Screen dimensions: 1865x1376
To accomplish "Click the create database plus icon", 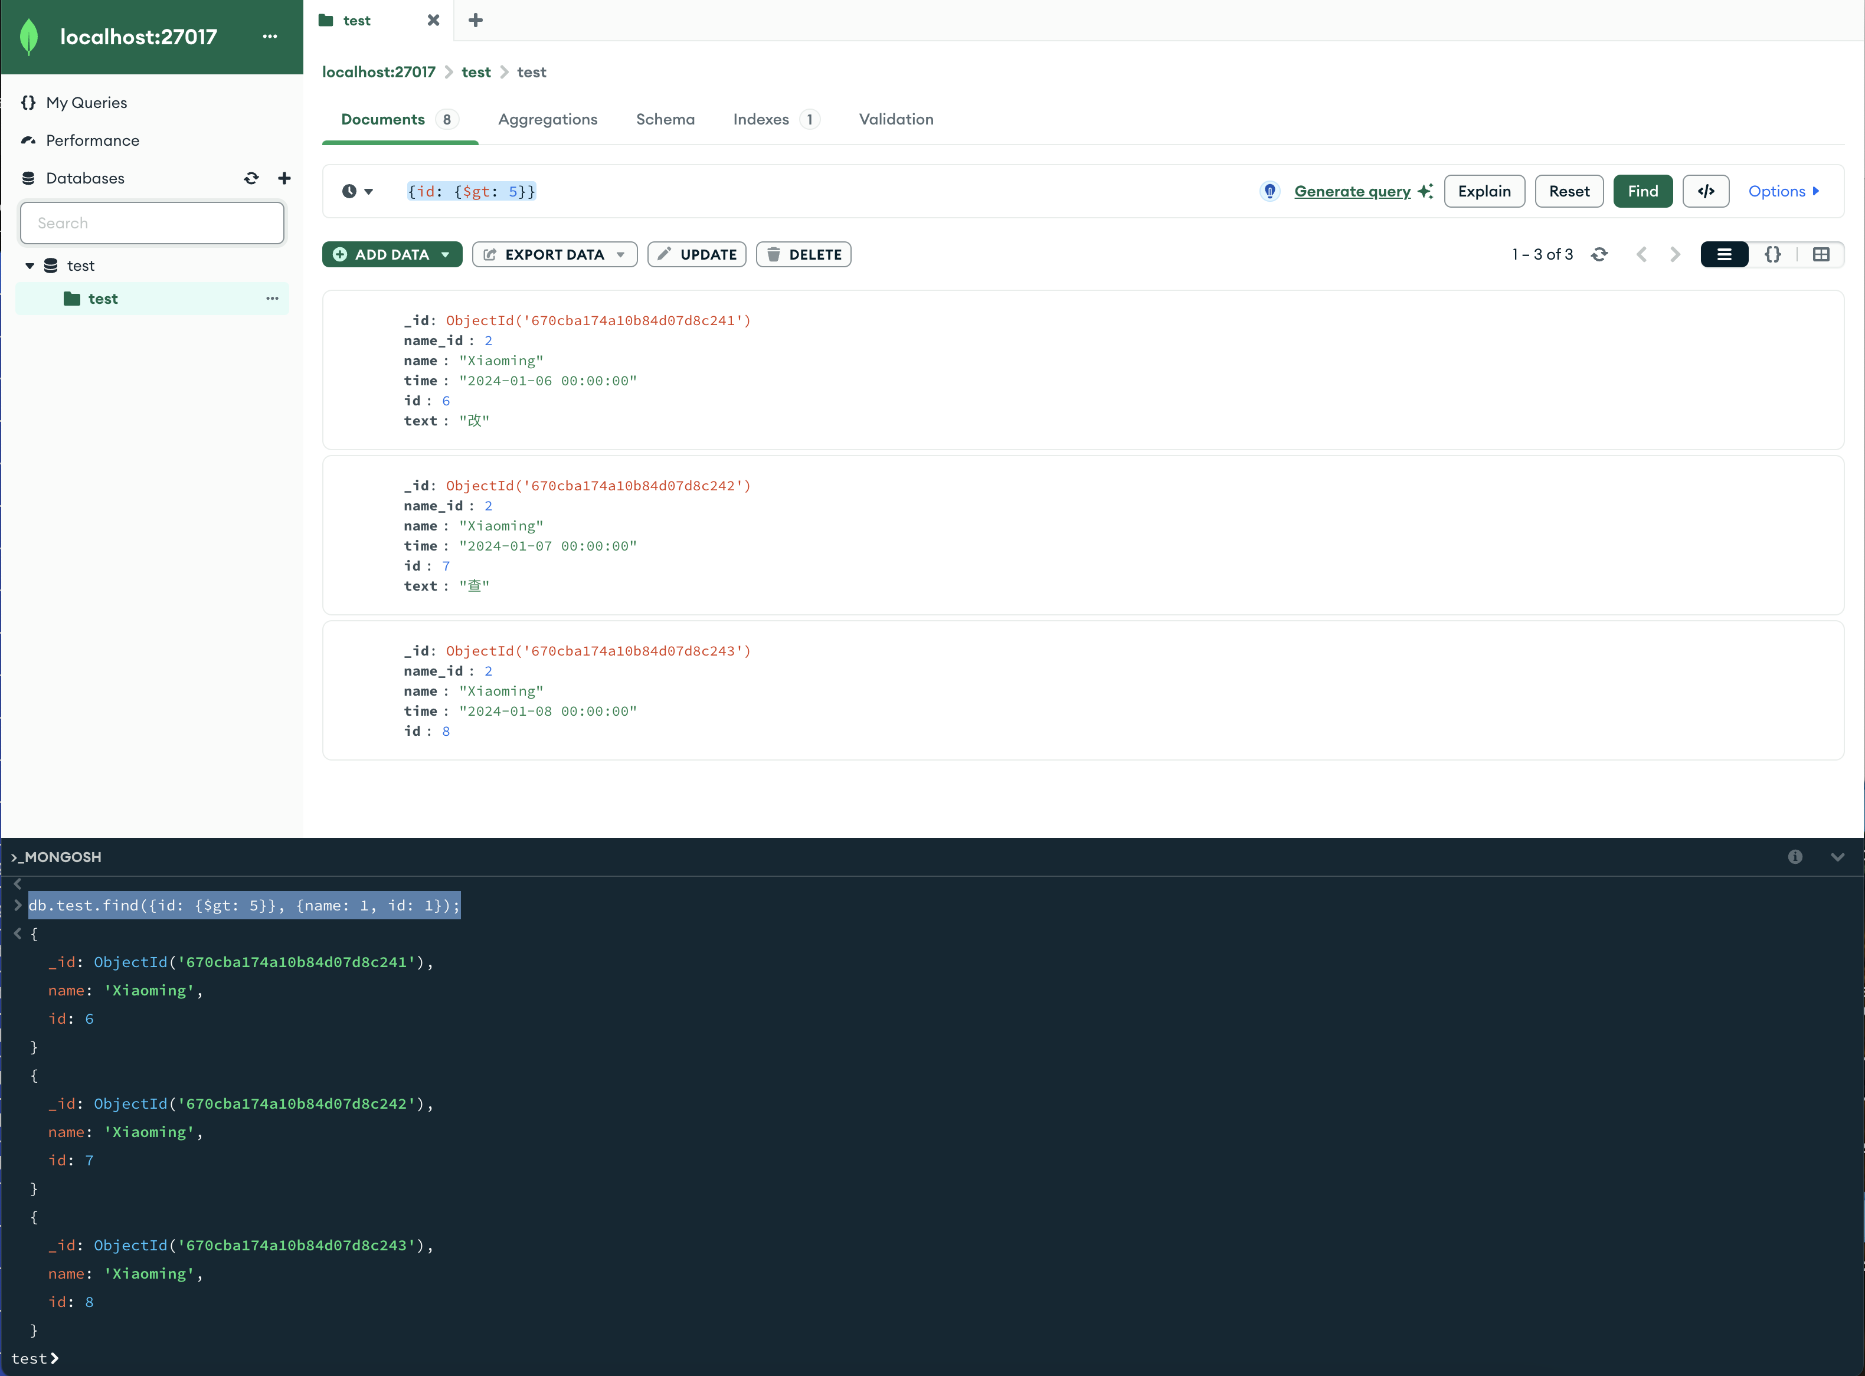I will pyautogui.click(x=284, y=178).
